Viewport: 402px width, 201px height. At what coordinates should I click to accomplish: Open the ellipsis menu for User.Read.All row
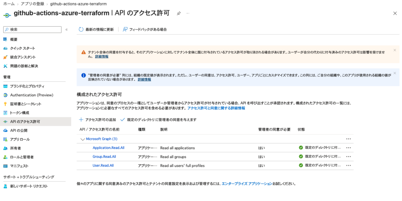pyautogui.click(x=348, y=165)
